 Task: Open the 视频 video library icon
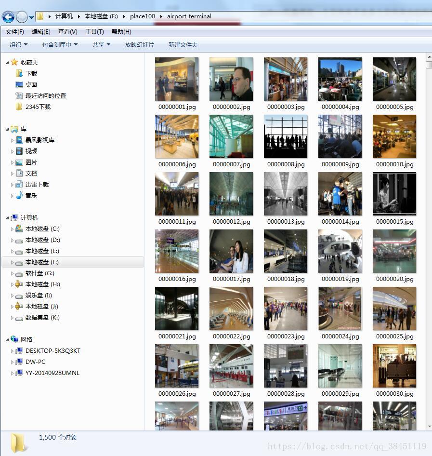19,151
